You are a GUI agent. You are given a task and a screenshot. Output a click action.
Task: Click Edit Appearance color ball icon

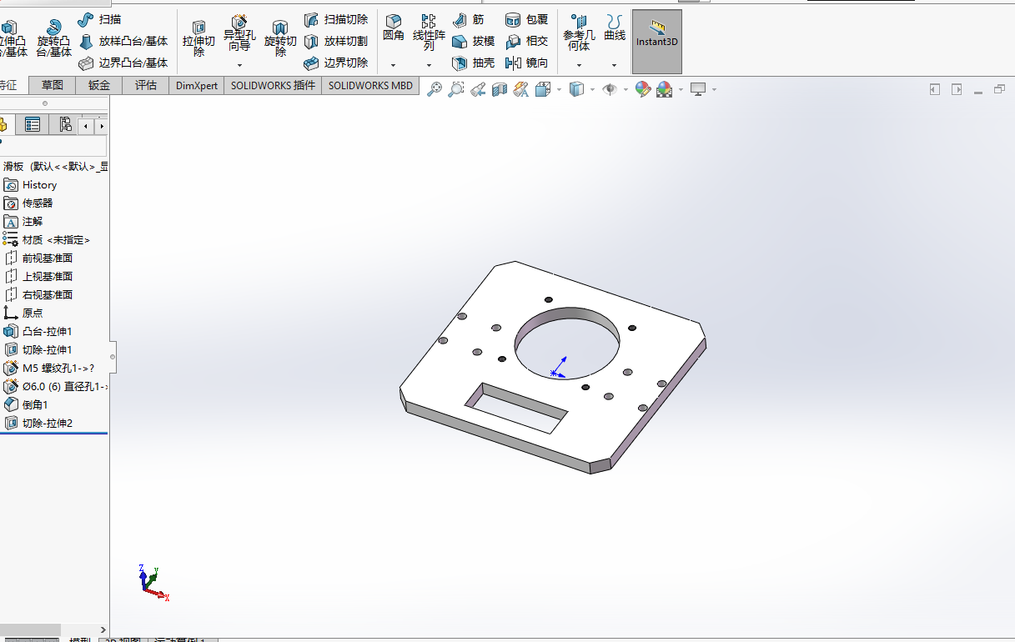coord(642,89)
